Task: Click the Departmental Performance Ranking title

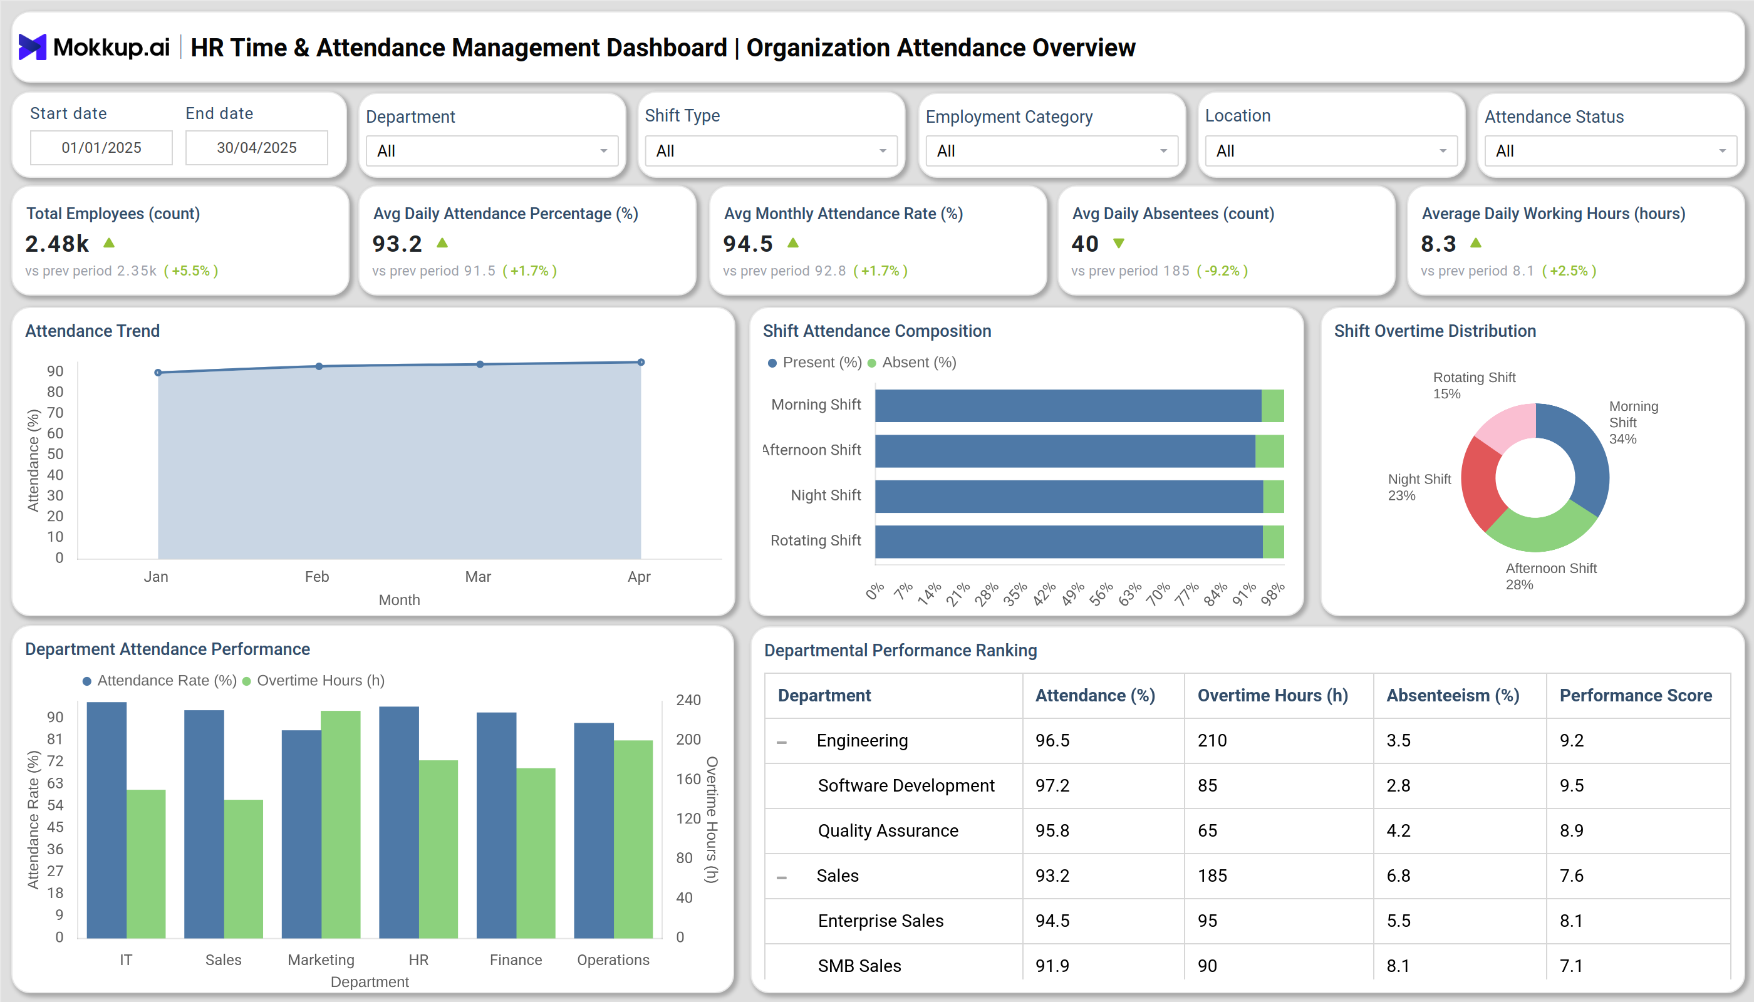Action: point(900,650)
